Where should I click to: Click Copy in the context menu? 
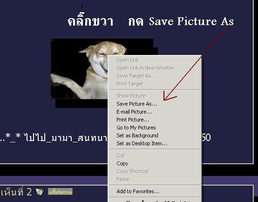[155, 163]
